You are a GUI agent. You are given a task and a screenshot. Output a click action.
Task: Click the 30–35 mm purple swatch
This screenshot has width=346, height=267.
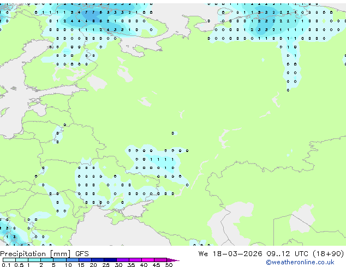pyautogui.click(x=123, y=260)
